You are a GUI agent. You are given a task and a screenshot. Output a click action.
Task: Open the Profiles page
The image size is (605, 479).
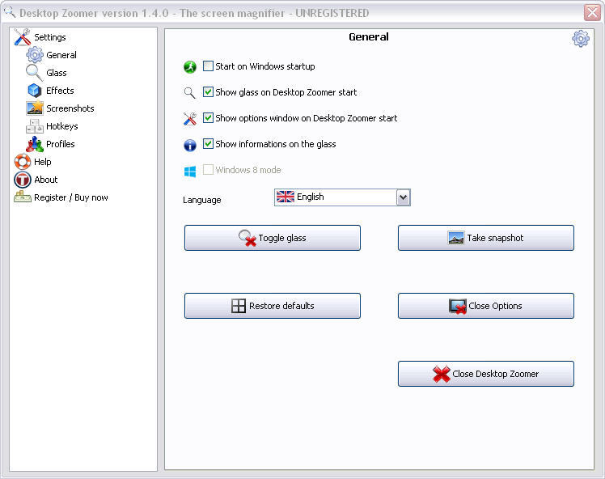pyautogui.click(x=60, y=144)
